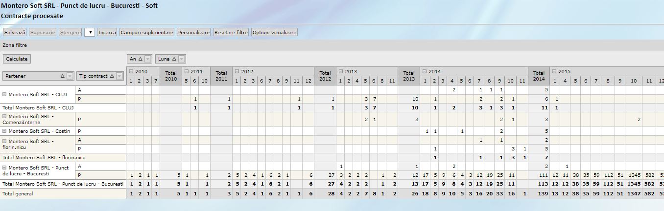Collapse Montero Soft SRL - florin.nicu row group
The image size is (664, 211).
(5, 141)
